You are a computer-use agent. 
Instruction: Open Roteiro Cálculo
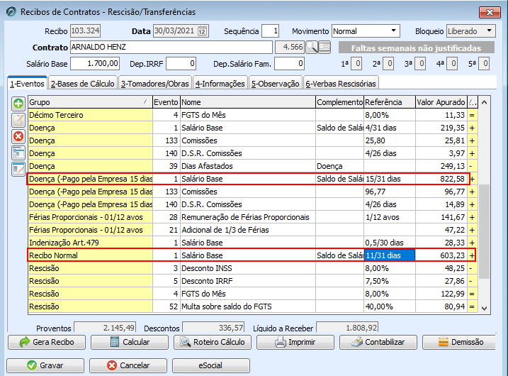pos(213,342)
